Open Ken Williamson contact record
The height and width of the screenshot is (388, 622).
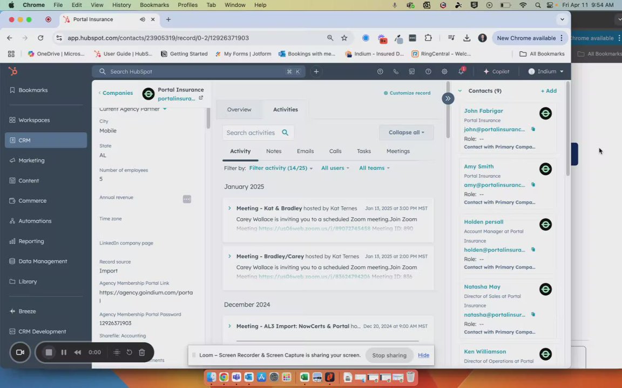485,351
